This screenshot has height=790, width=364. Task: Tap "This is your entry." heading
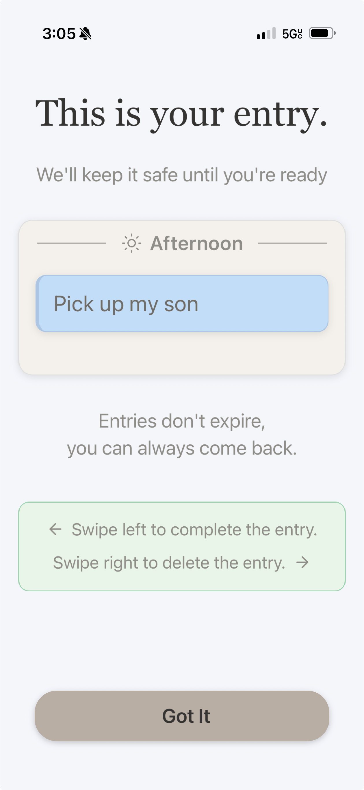(181, 114)
